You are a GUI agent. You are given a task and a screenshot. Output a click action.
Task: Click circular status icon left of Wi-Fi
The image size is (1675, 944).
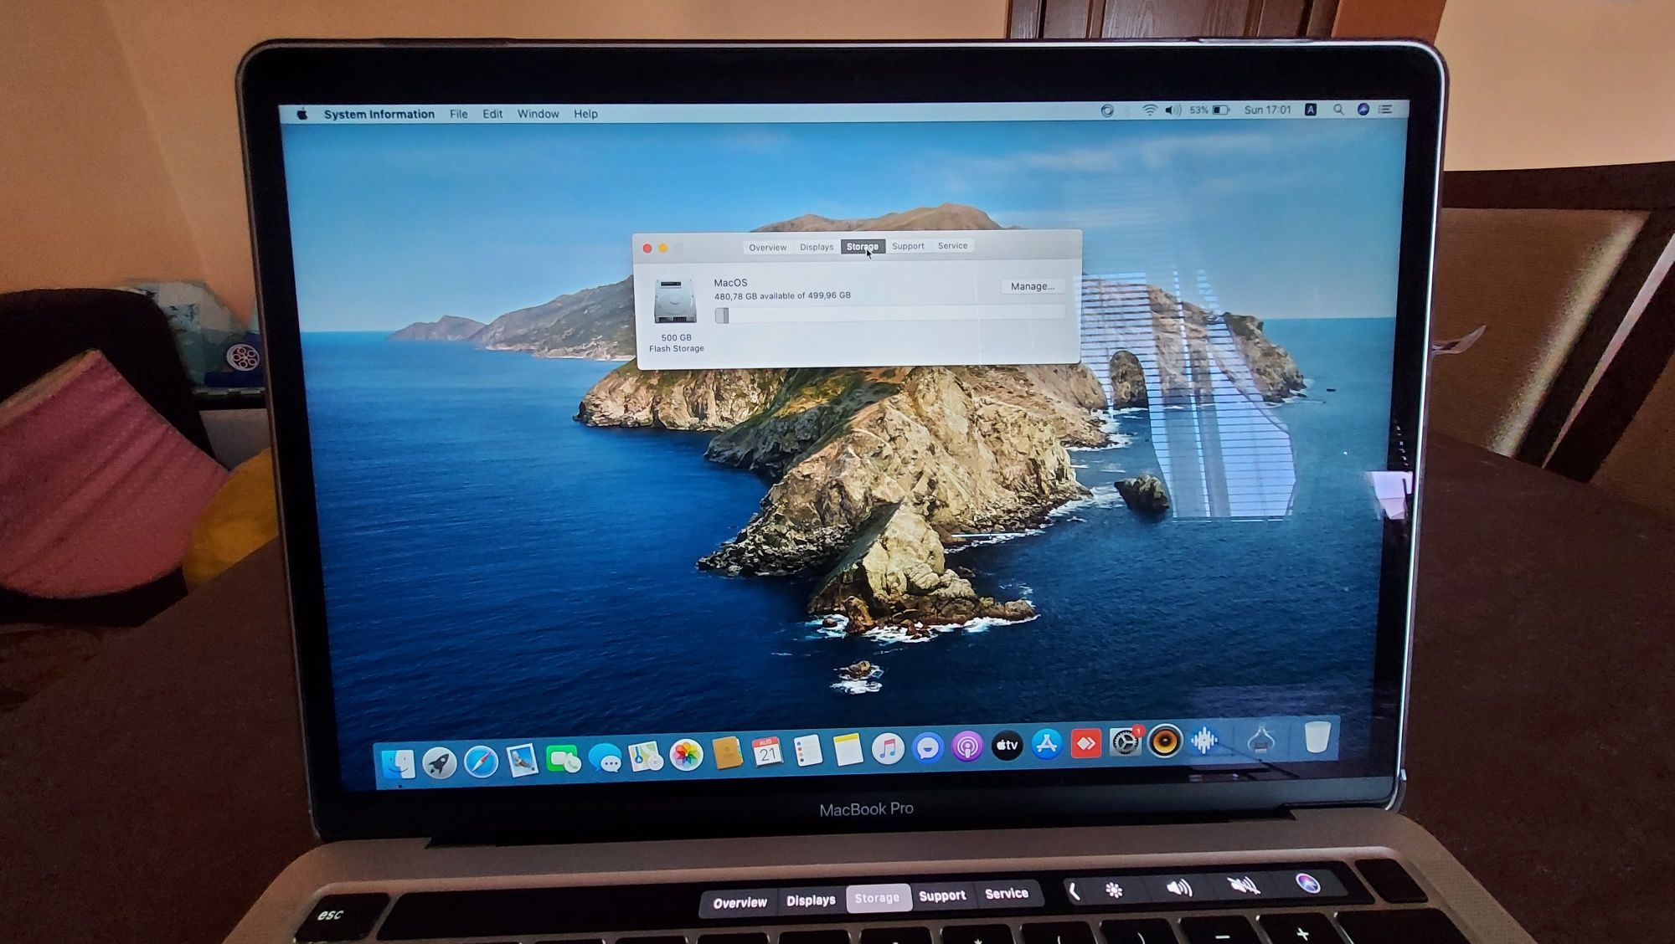[1107, 110]
